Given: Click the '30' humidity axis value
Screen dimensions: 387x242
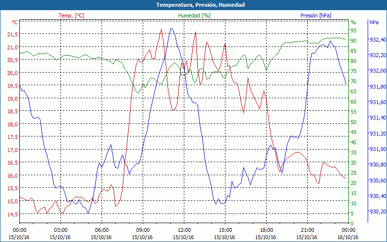Looking at the screenshot, I should (x=354, y=163).
